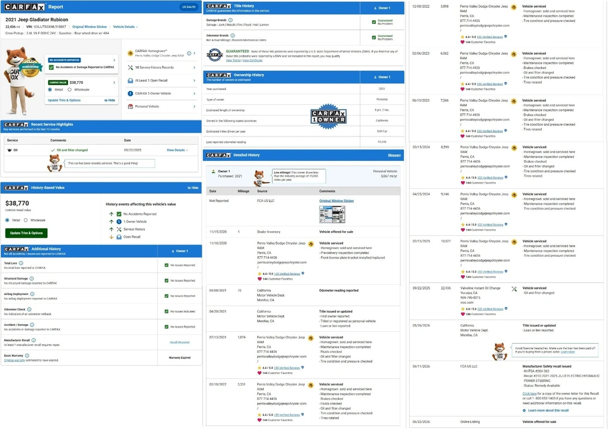Select Retail radio in History-Based Value section
Viewport: 608px width, 429px height.
(7, 220)
